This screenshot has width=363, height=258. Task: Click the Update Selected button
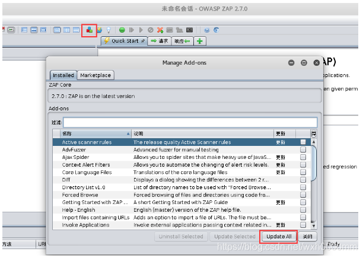pos(235,237)
